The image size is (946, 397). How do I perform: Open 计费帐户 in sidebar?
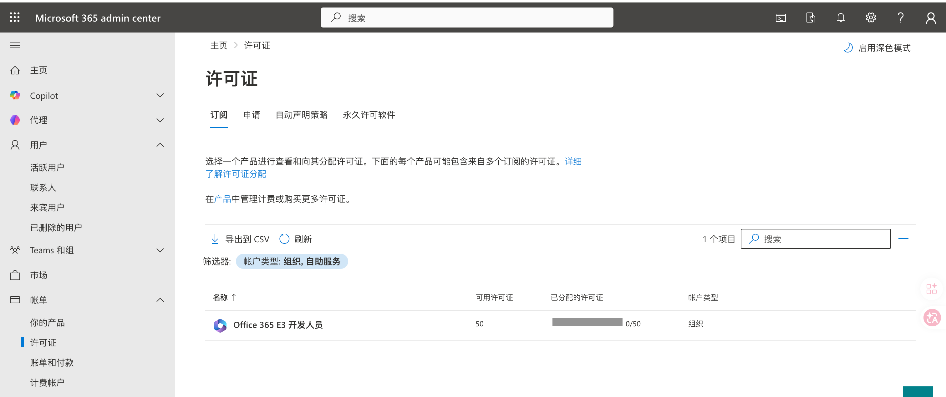47,383
